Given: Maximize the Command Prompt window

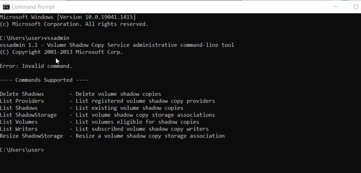Looking at the screenshot, I should click(356, 7).
